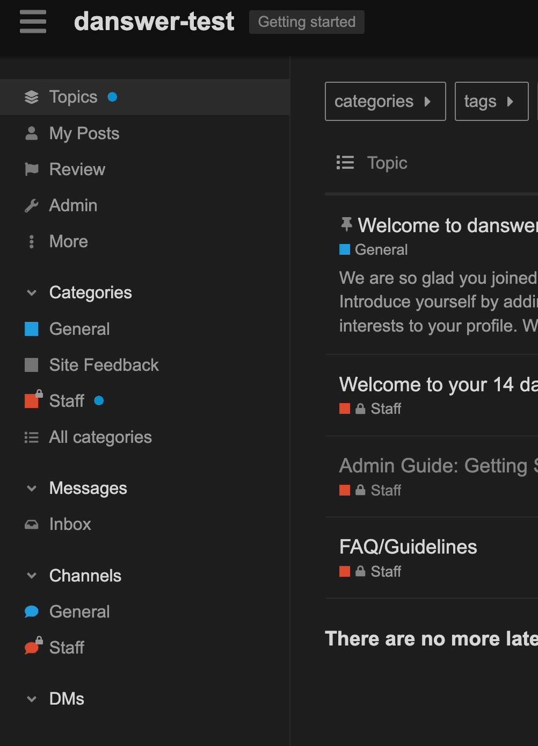Open the tags filter dropdown
Screen dimensions: 538x746
[491, 101]
